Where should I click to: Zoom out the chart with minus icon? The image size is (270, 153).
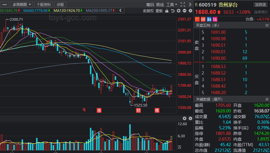(x=185, y=11)
